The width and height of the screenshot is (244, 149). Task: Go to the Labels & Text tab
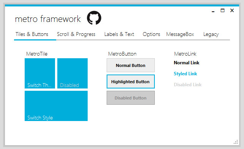(x=119, y=34)
